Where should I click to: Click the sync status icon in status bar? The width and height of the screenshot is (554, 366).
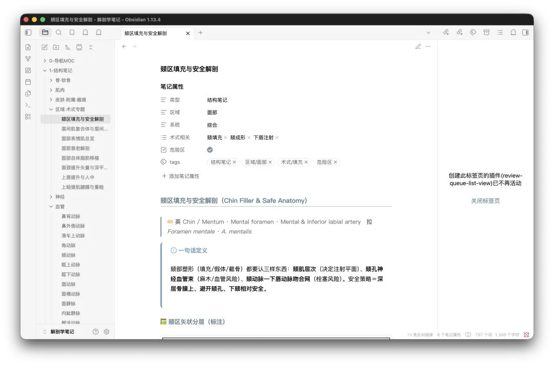coord(526,335)
